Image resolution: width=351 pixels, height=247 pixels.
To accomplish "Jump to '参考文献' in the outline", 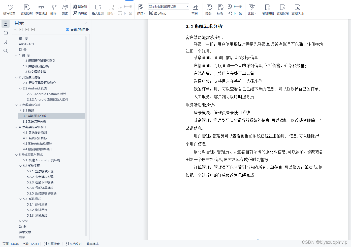I will (25, 232).
